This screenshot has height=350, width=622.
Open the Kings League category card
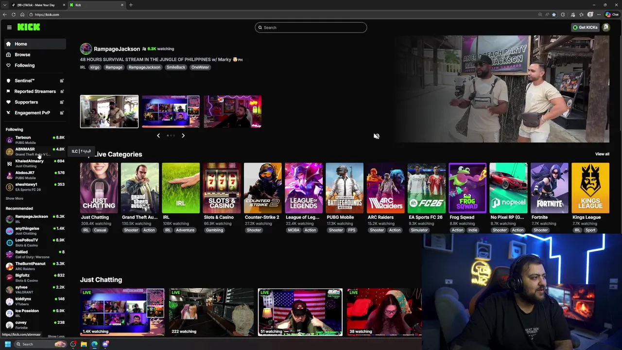click(x=590, y=188)
